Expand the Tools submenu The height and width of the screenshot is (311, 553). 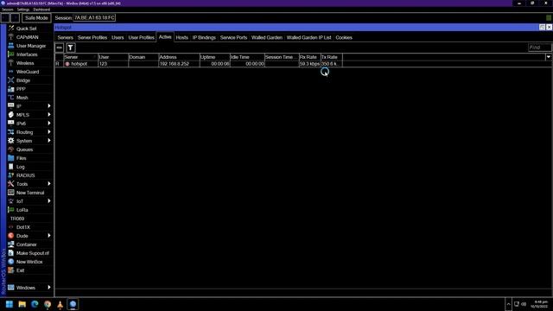[x=49, y=184]
